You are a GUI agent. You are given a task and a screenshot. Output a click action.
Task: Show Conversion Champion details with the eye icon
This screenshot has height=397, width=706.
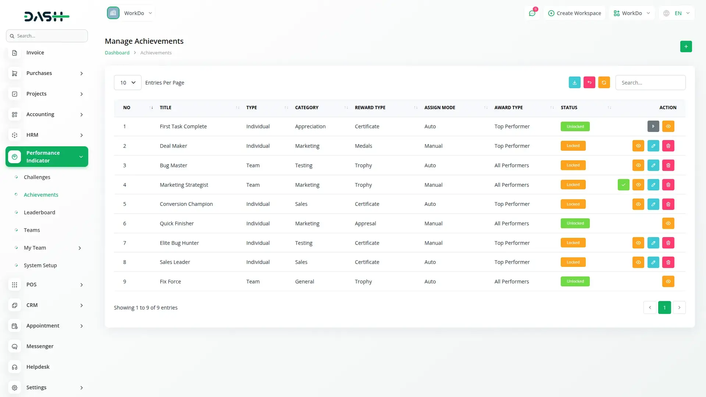click(x=638, y=204)
